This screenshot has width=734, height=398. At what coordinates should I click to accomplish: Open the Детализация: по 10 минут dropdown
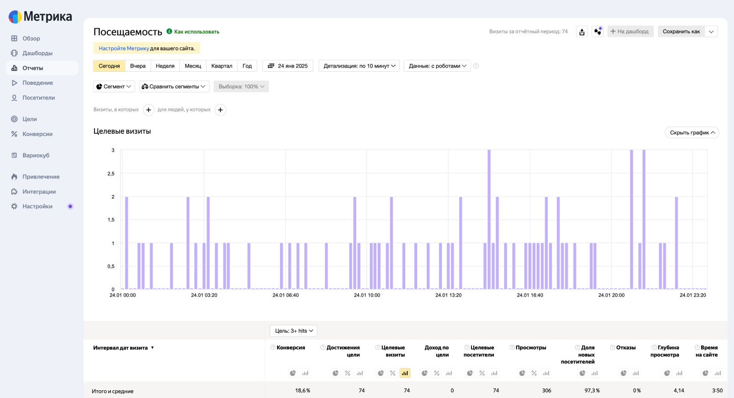(x=359, y=66)
